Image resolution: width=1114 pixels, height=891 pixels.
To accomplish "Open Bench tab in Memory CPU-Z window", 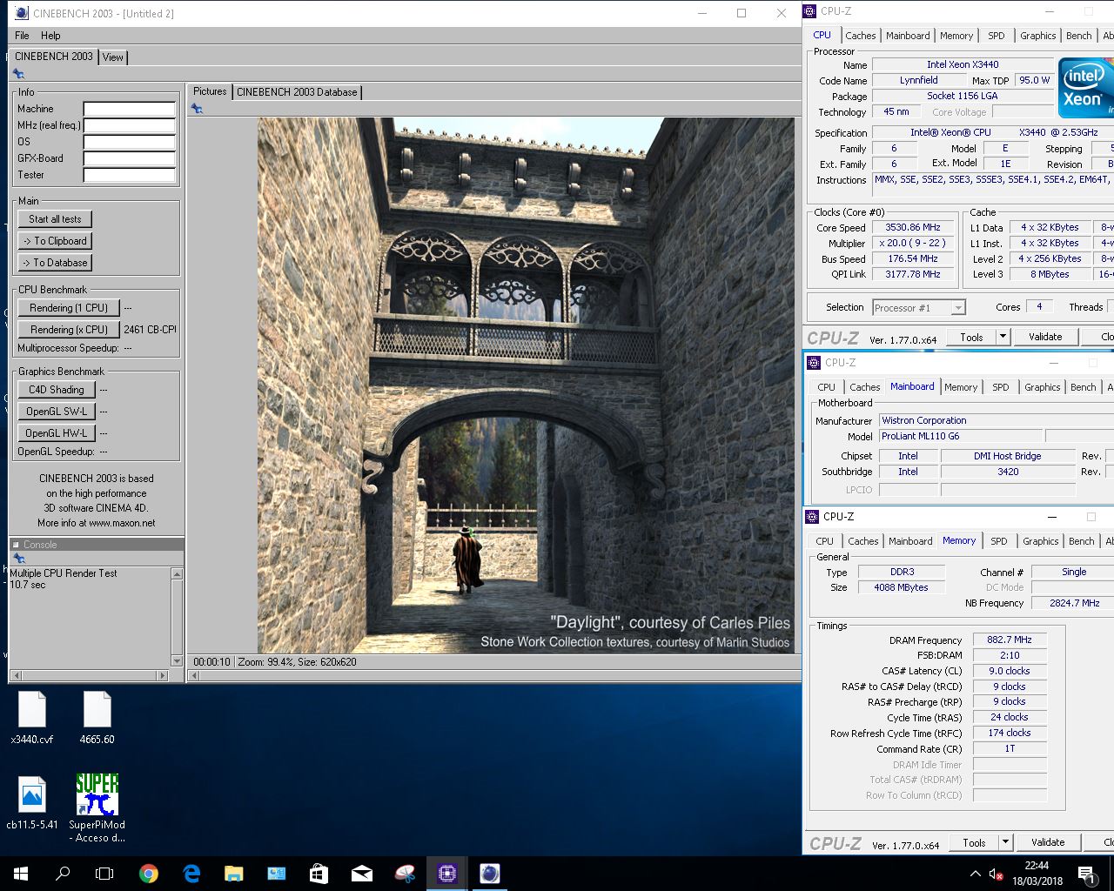I will coord(1081,541).
